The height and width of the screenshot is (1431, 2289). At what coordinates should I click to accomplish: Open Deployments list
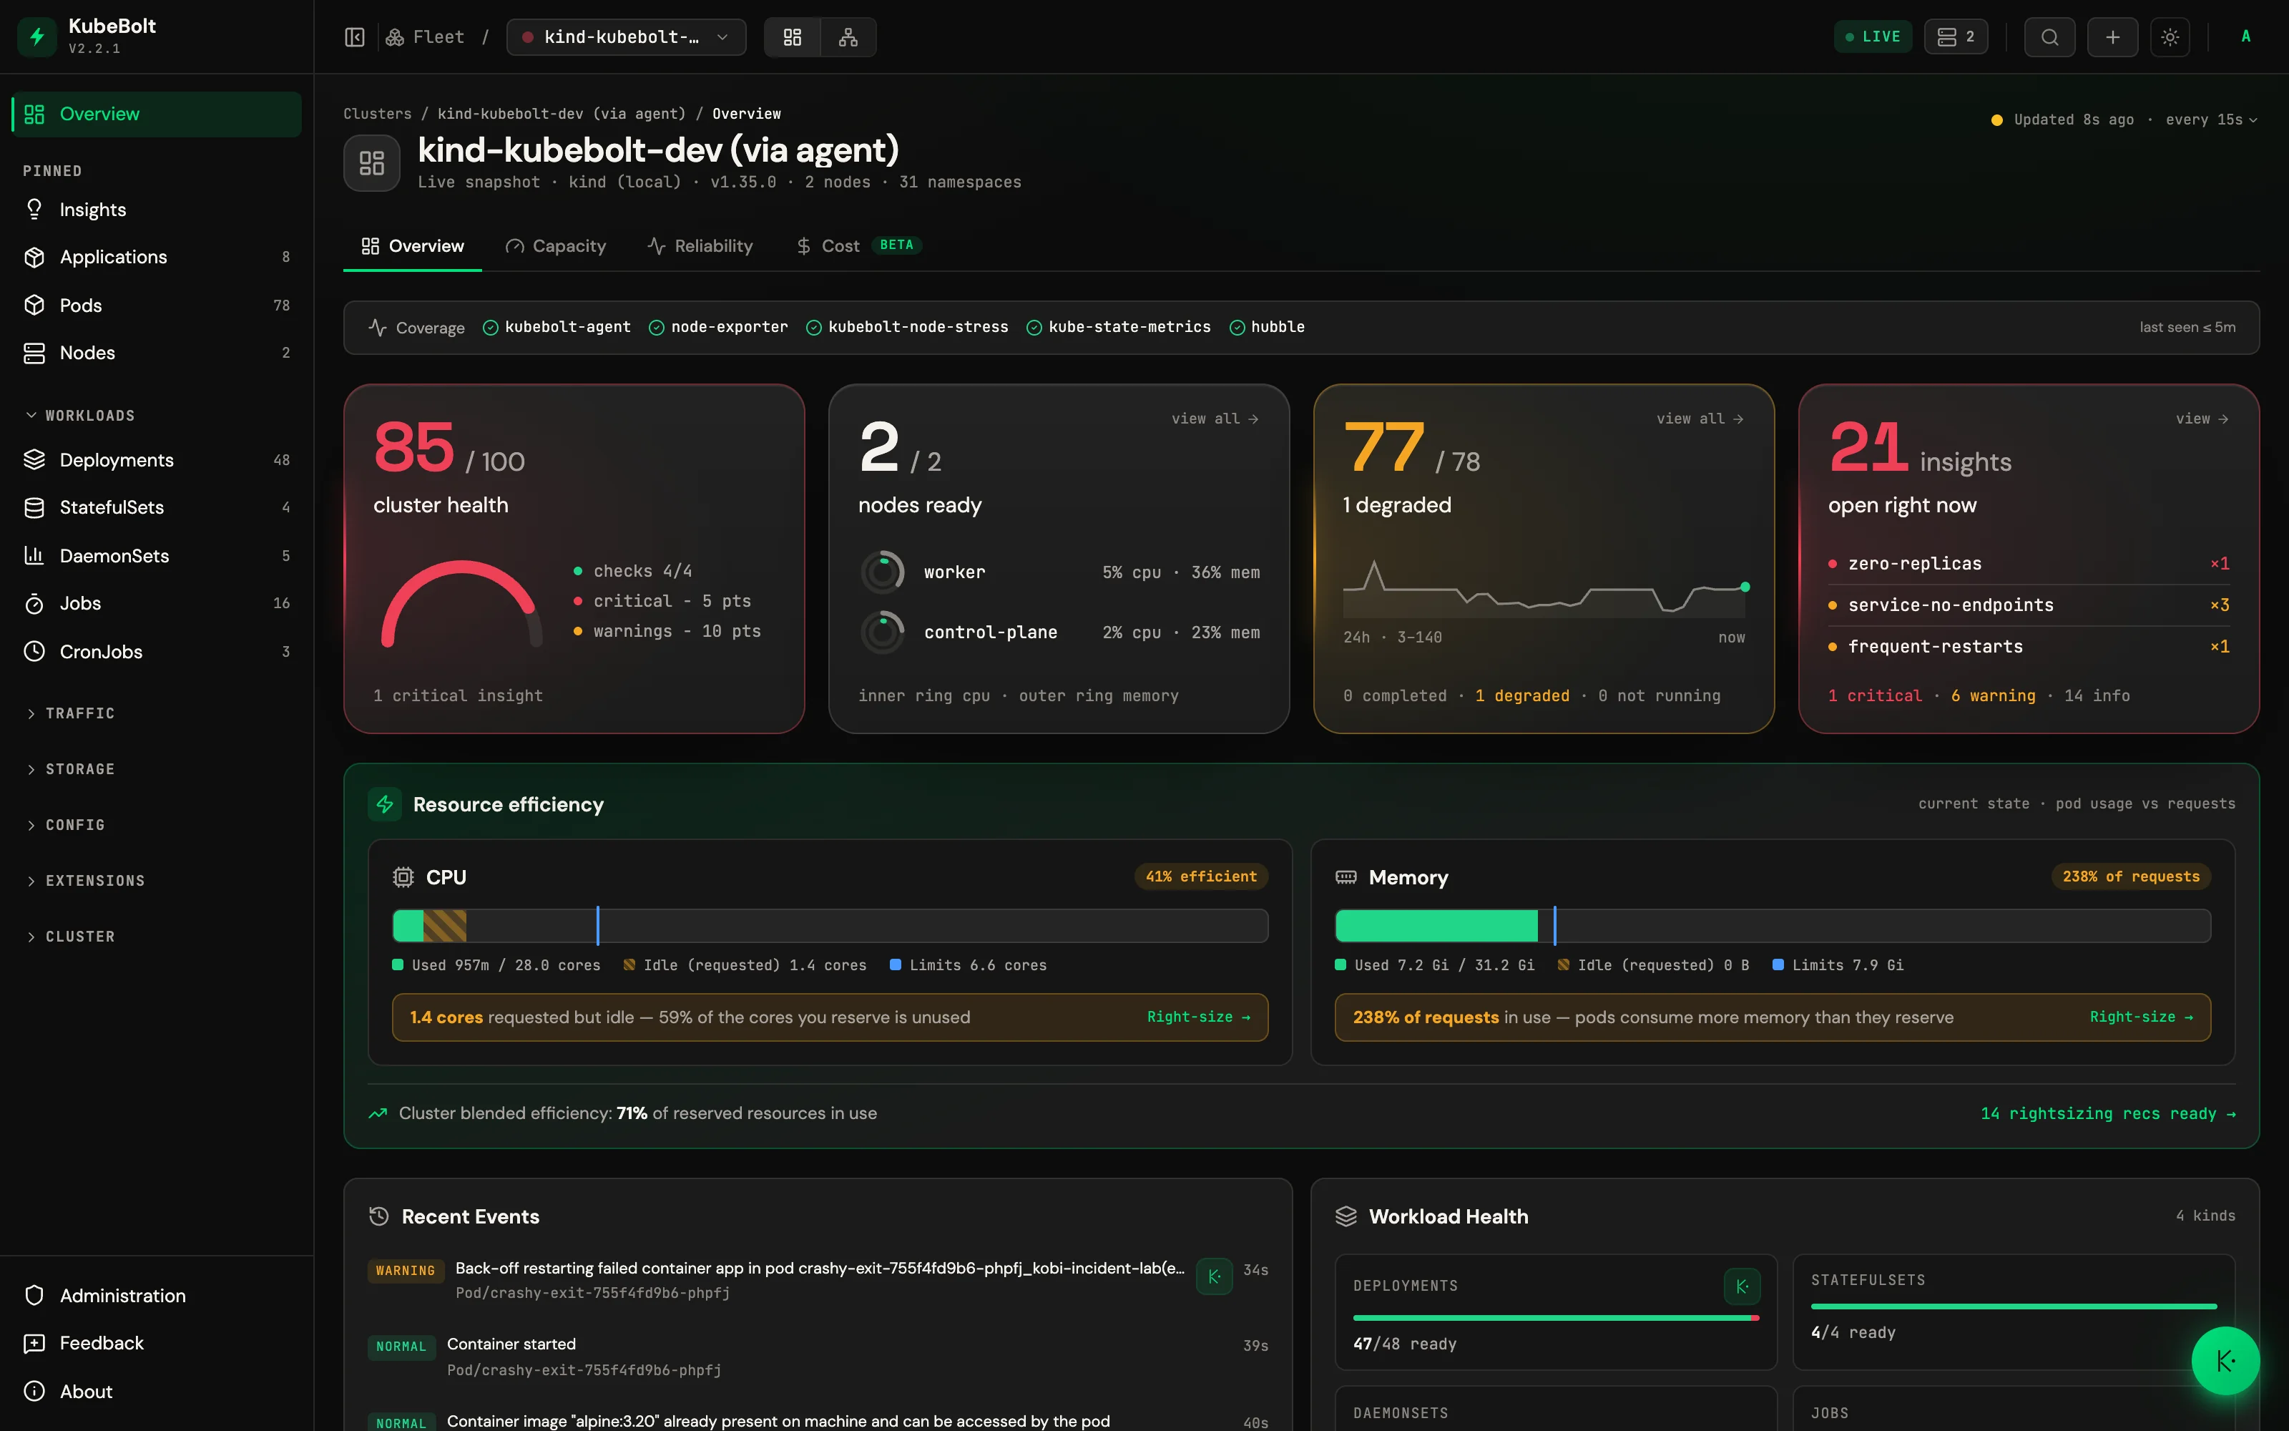(156, 460)
